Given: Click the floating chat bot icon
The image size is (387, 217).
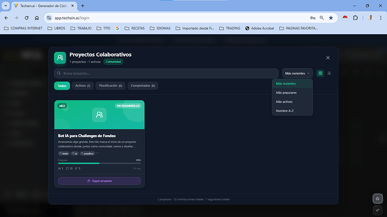Looking at the screenshot, I should (377, 198).
